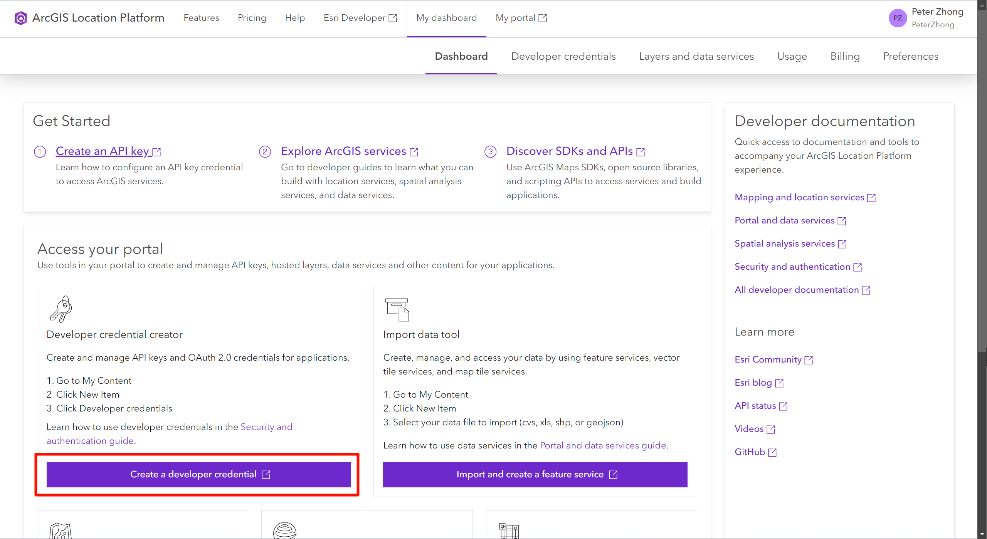This screenshot has width=987, height=539.
Task: Open the Billing tab
Action: click(x=845, y=56)
